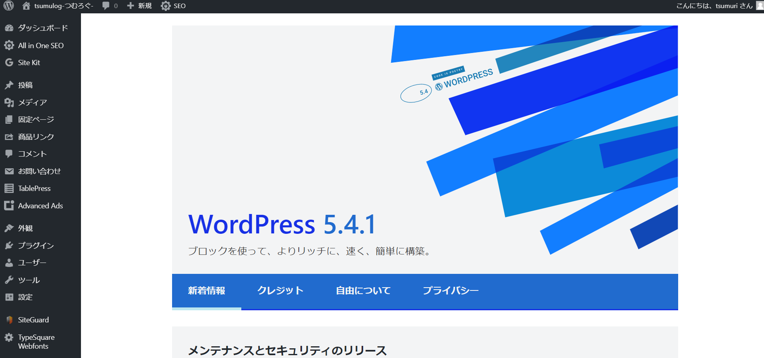Click the SiteGuard shield icon
The width and height of the screenshot is (764, 358).
click(9, 320)
